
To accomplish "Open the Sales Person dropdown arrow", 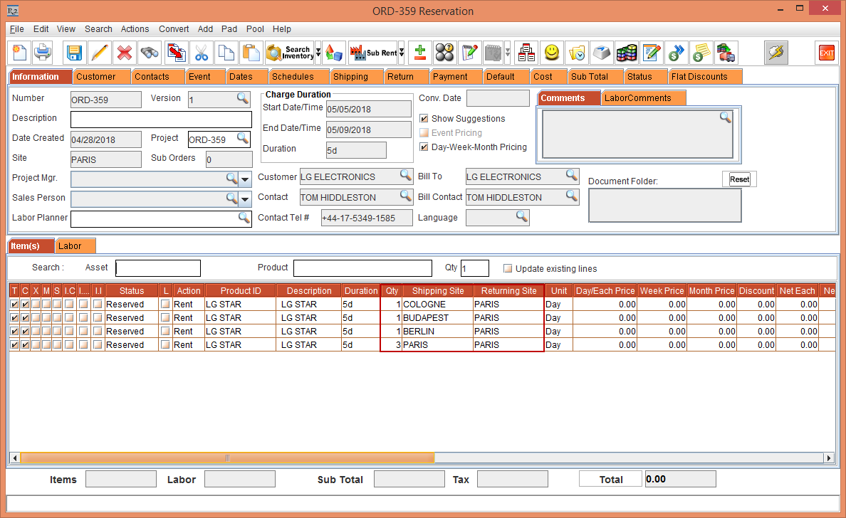I will point(246,199).
